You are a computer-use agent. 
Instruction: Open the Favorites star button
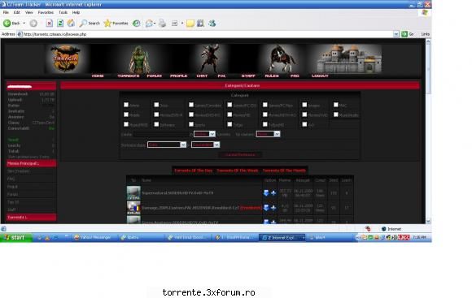point(116,23)
